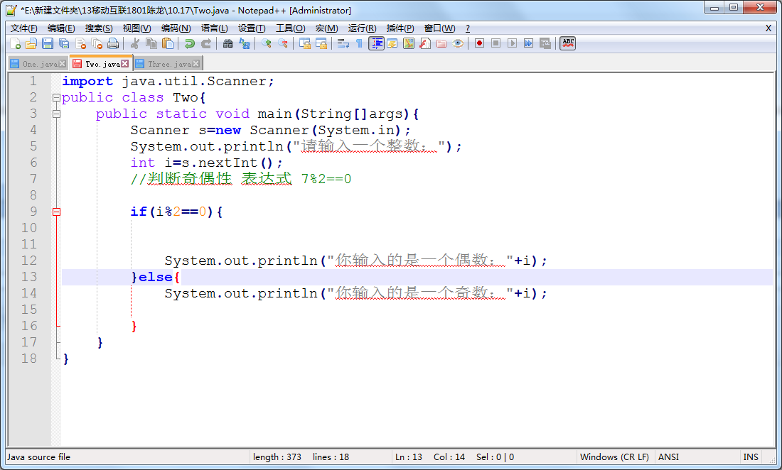
Task: Toggle the spell check ABC button
Action: pyautogui.click(x=567, y=43)
